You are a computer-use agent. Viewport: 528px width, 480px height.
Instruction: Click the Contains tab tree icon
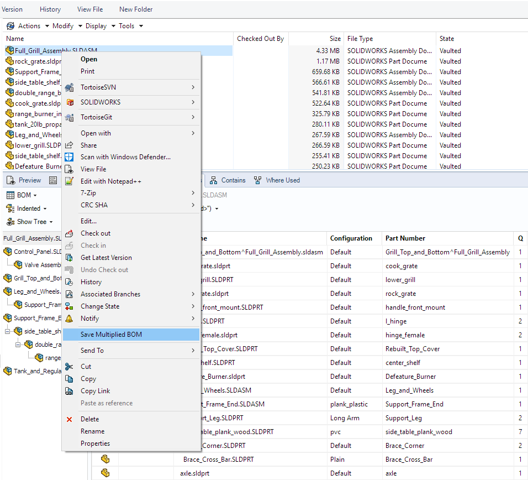pos(214,180)
